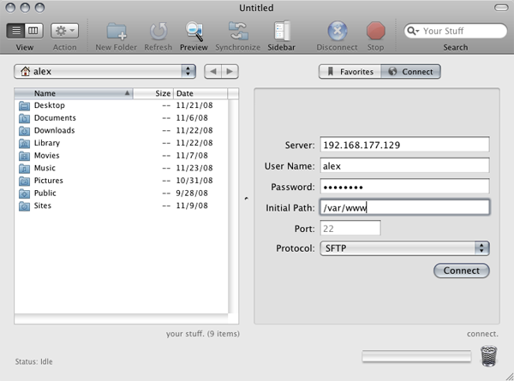
Task: Click the toolbar toggle pill button
Action: click(501, 8)
